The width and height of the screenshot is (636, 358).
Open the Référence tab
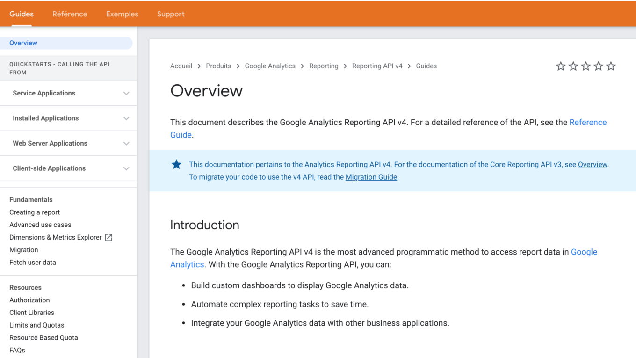coord(70,14)
